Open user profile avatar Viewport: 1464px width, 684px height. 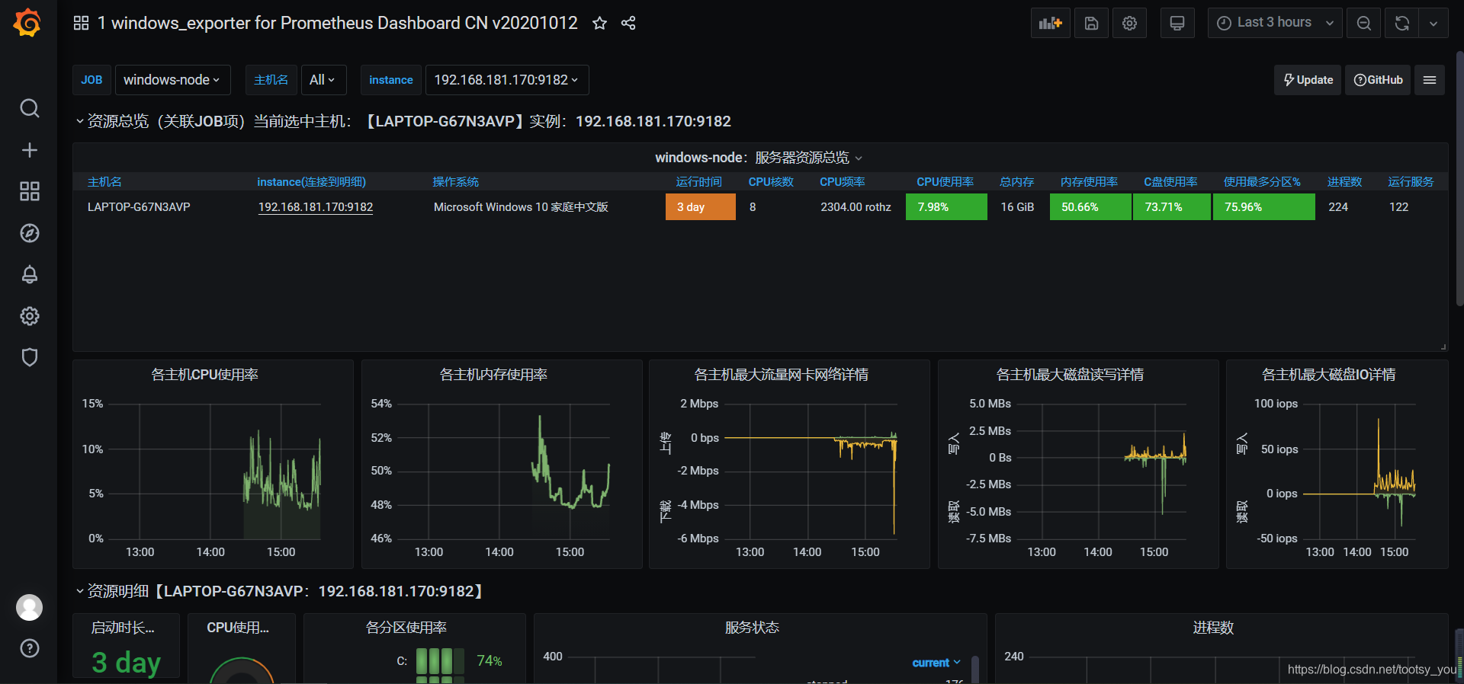point(29,607)
